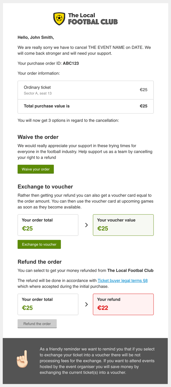Click chevron arrow beside refund box

point(87,304)
